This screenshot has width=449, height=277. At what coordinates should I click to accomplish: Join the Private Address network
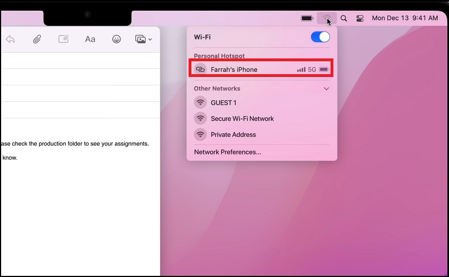pyautogui.click(x=262, y=134)
